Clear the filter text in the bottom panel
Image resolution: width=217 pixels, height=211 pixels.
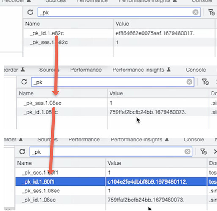(x=187, y=151)
